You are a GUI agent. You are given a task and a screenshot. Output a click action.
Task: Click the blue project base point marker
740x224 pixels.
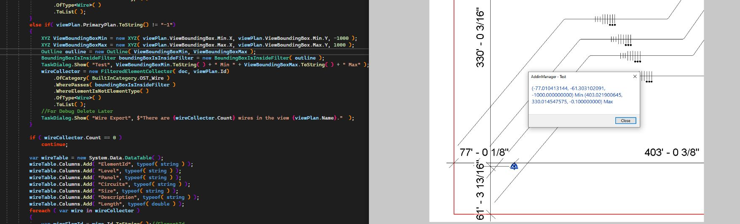514,167
